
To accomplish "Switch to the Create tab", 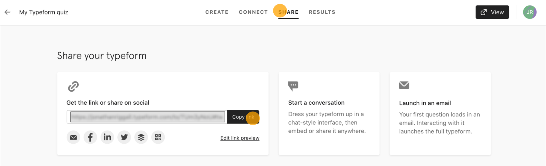I will pos(217,12).
